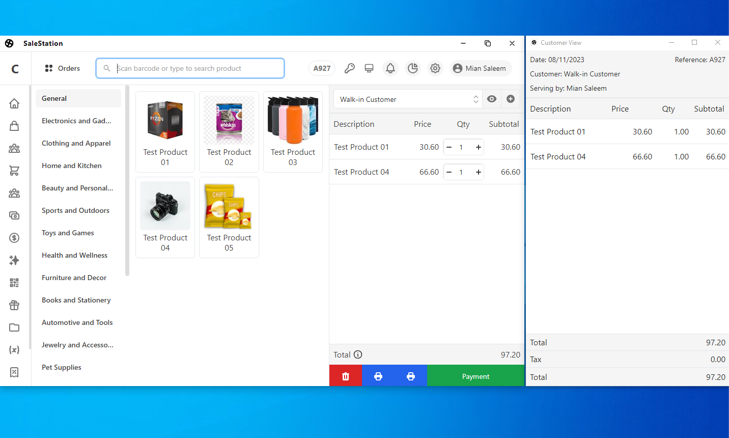Select the barcode/QR icon in the sidebar
Image resolution: width=729 pixels, height=438 pixels.
[14, 282]
